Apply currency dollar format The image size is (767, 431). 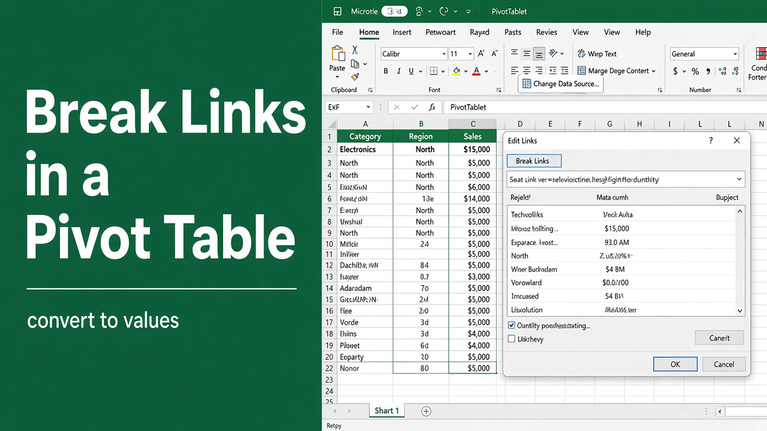click(x=676, y=71)
